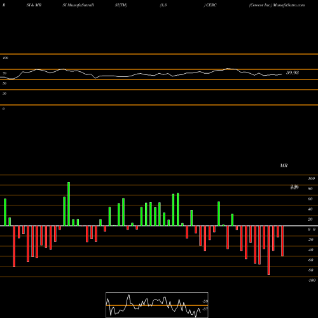Click the lowest red MR bar near -80

click(x=268, y=250)
